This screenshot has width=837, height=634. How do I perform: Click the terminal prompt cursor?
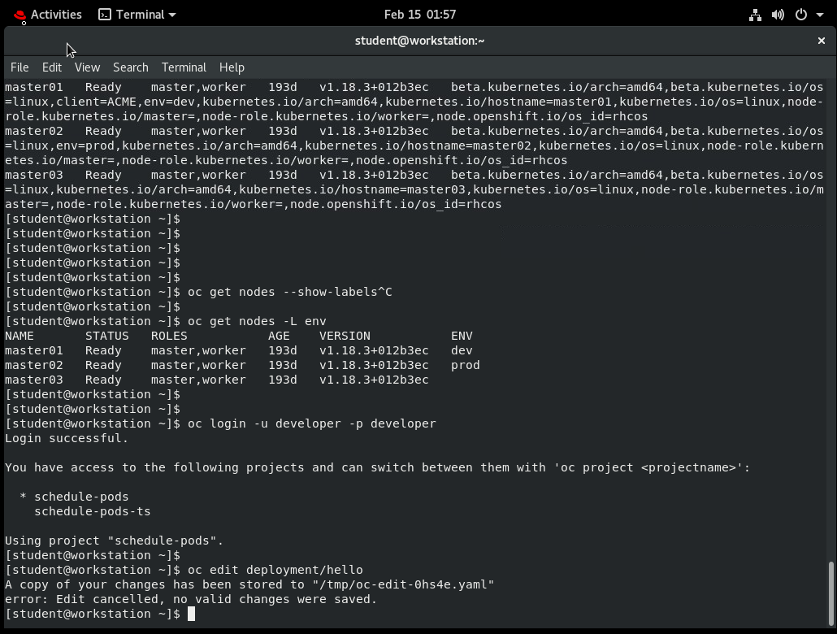(193, 614)
